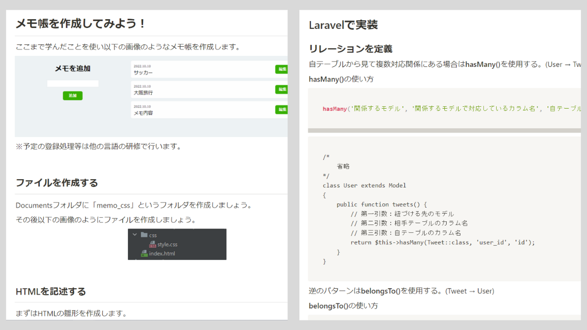Click the 第二引数 comment line
This screenshot has height=330, width=587.
(x=409, y=223)
